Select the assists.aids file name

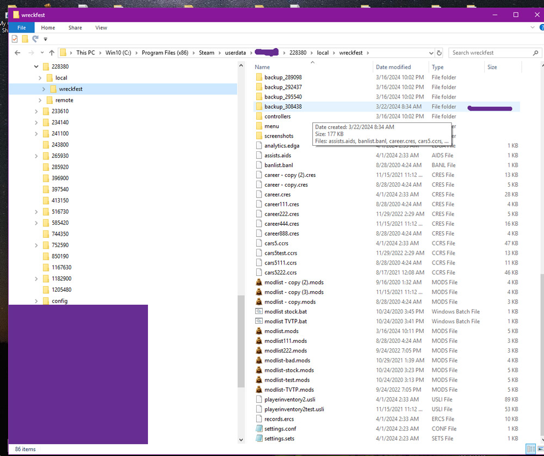277,156
